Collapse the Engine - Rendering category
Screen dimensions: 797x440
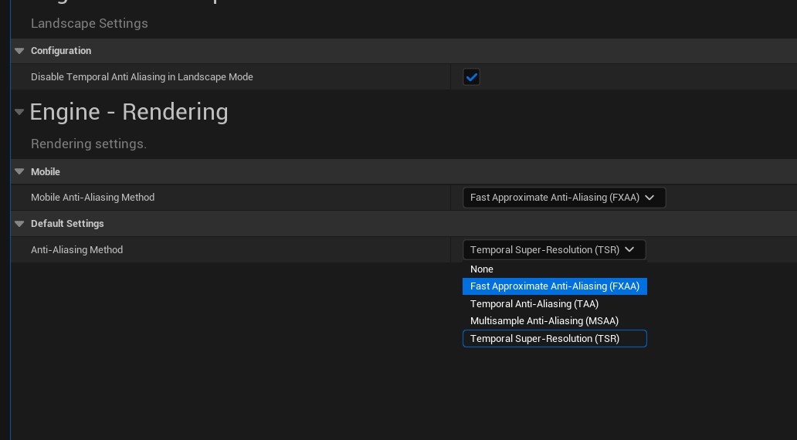[19, 112]
